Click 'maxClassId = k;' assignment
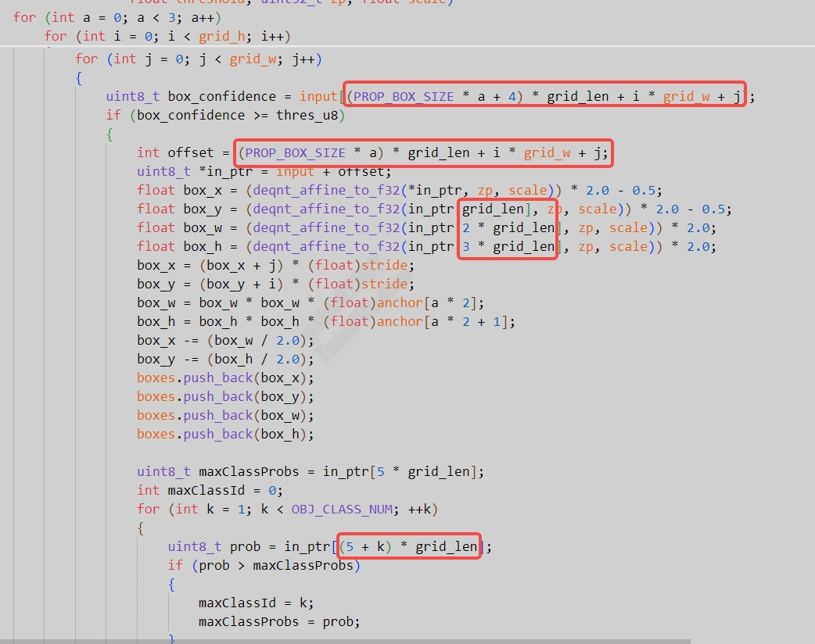Viewport: 815px width, 644px height. [x=257, y=603]
